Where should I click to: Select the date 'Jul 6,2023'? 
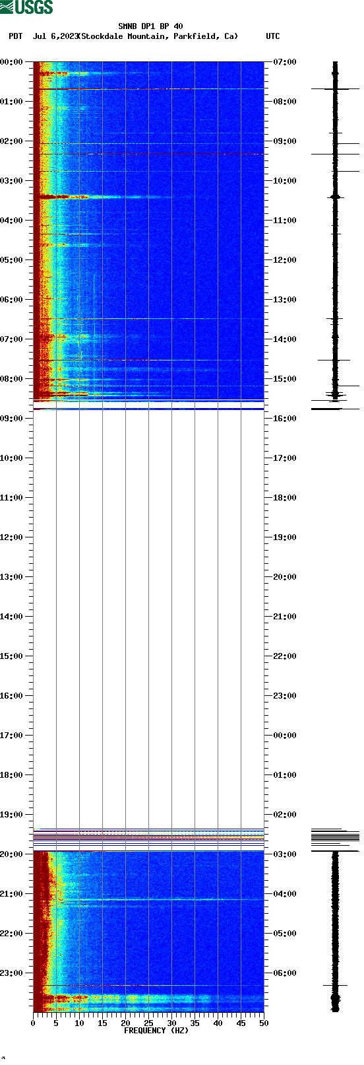tap(55, 36)
